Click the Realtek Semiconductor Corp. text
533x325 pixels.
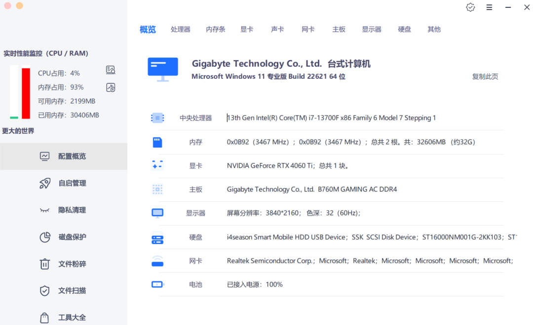(370, 261)
